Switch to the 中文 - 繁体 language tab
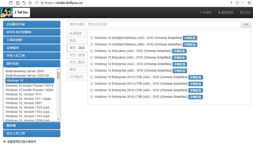This screenshot has width=253, height=146. pyautogui.click(x=77, y=62)
